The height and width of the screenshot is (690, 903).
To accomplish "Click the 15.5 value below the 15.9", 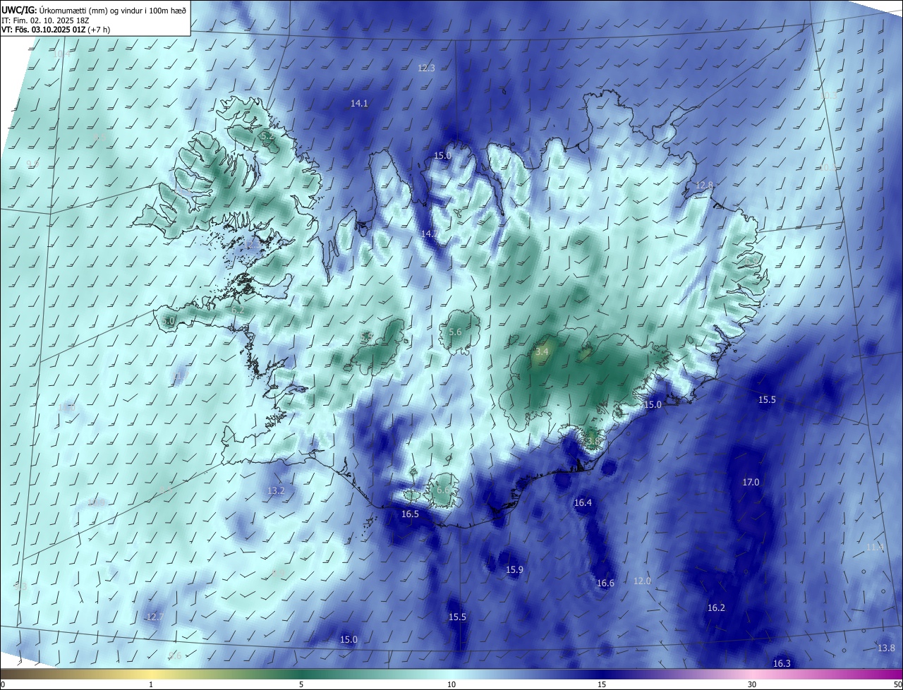I will [x=457, y=617].
